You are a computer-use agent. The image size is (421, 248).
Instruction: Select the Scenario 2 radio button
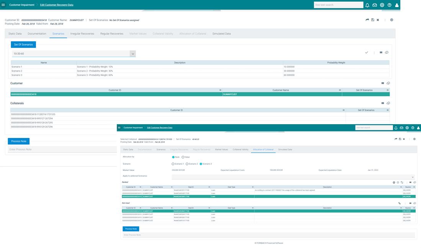tap(187, 164)
